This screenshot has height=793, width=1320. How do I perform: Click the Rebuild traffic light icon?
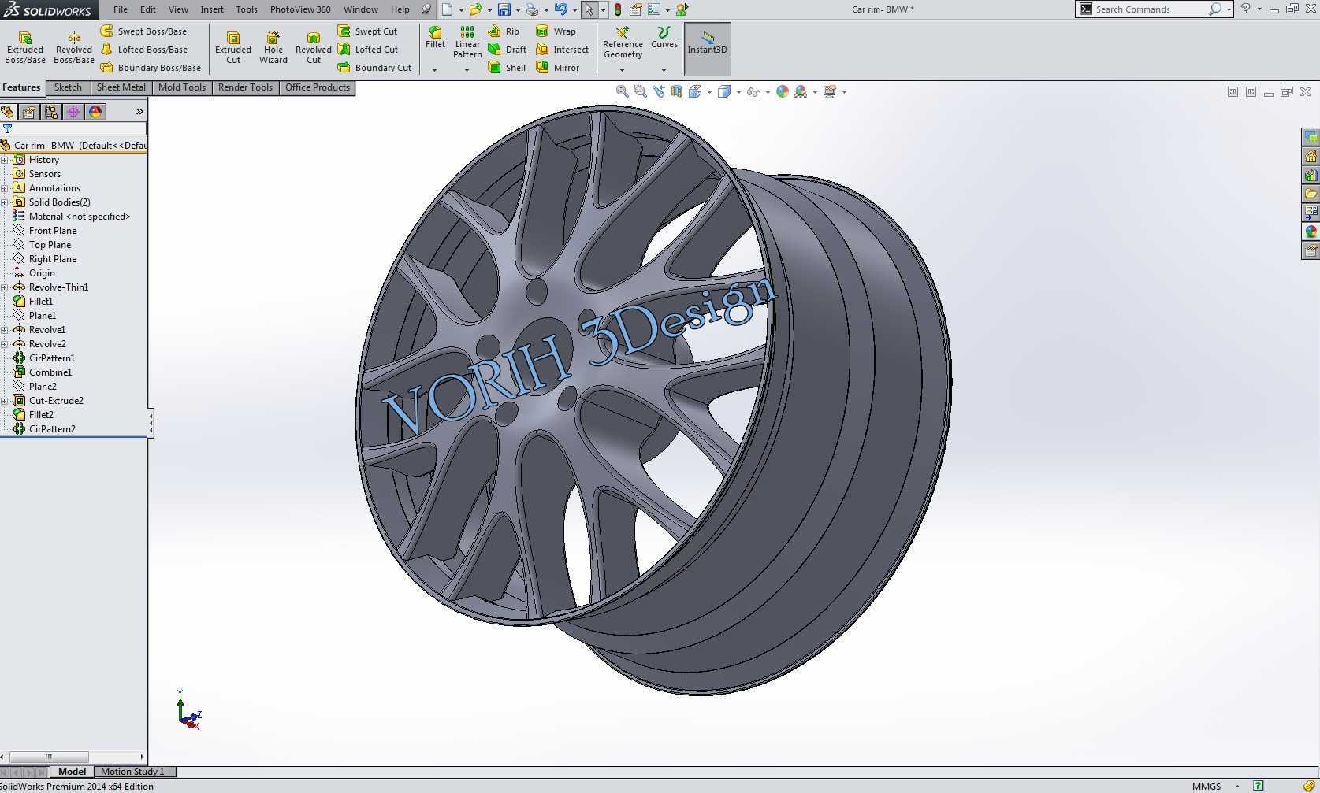(x=618, y=9)
